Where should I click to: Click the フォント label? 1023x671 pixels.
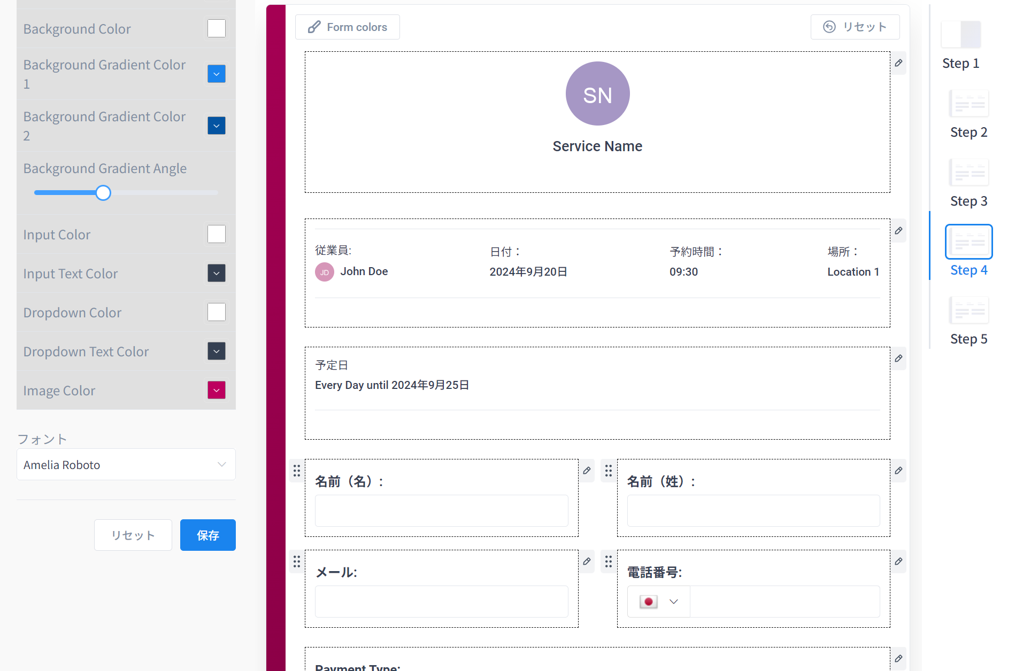tap(42, 439)
